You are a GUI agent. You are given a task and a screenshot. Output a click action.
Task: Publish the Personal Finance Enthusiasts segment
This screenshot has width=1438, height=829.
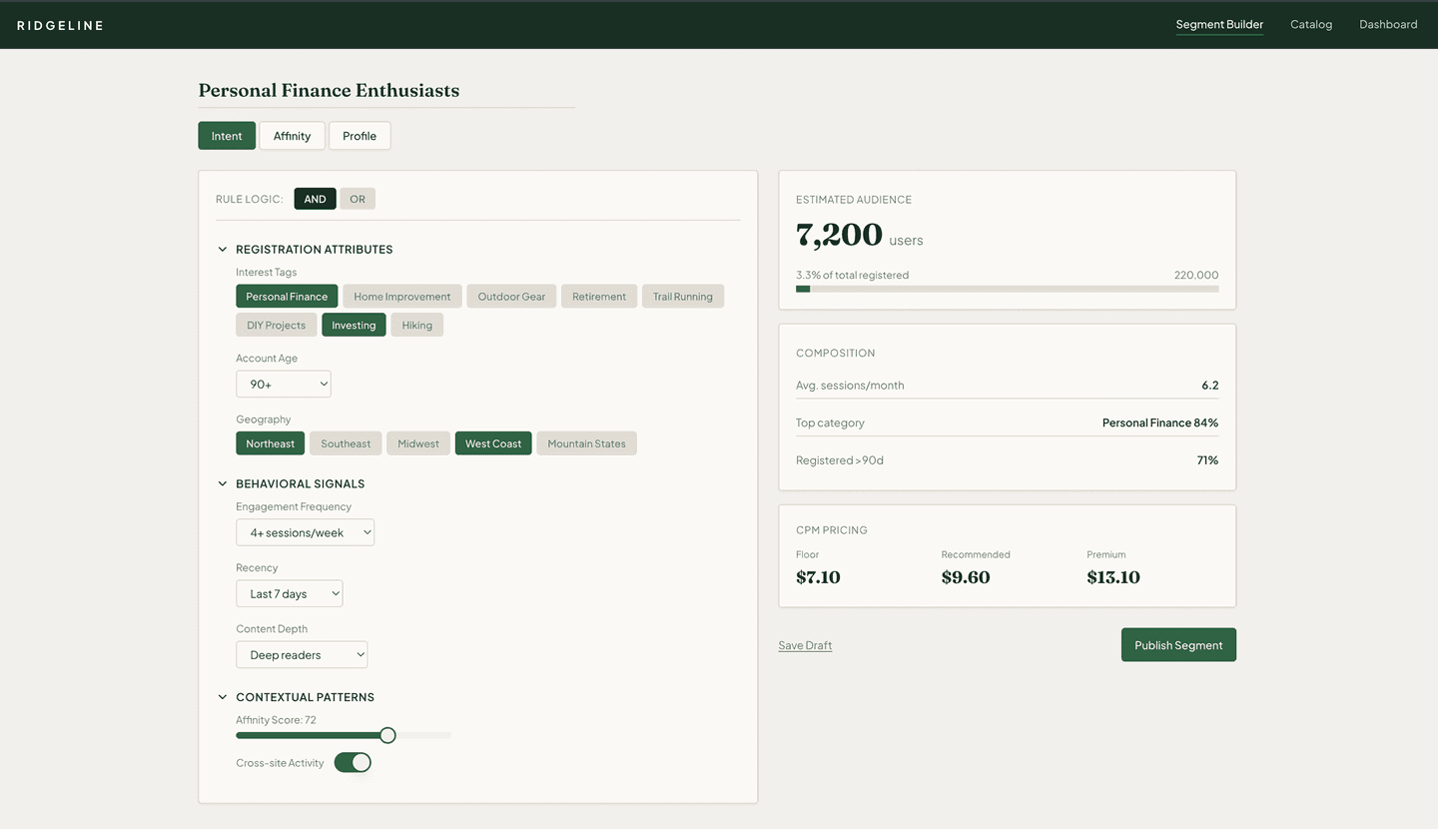pyautogui.click(x=1178, y=644)
